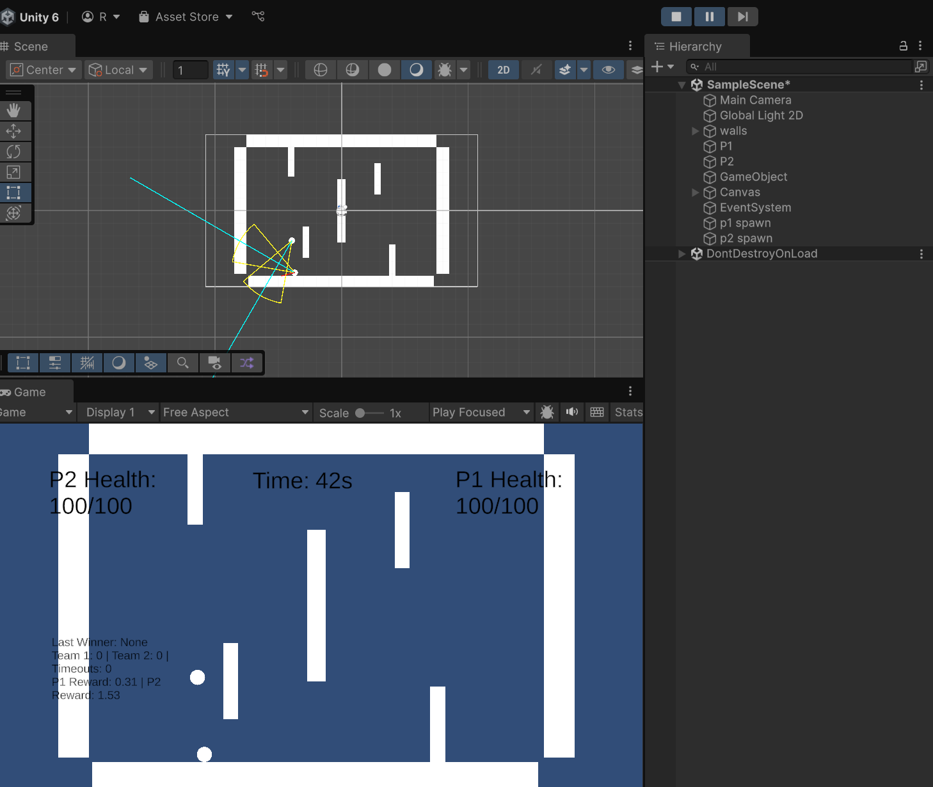933x787 pixels.
Task: Select P1 in the Hierarchy
Action: [x=726, y=147]
